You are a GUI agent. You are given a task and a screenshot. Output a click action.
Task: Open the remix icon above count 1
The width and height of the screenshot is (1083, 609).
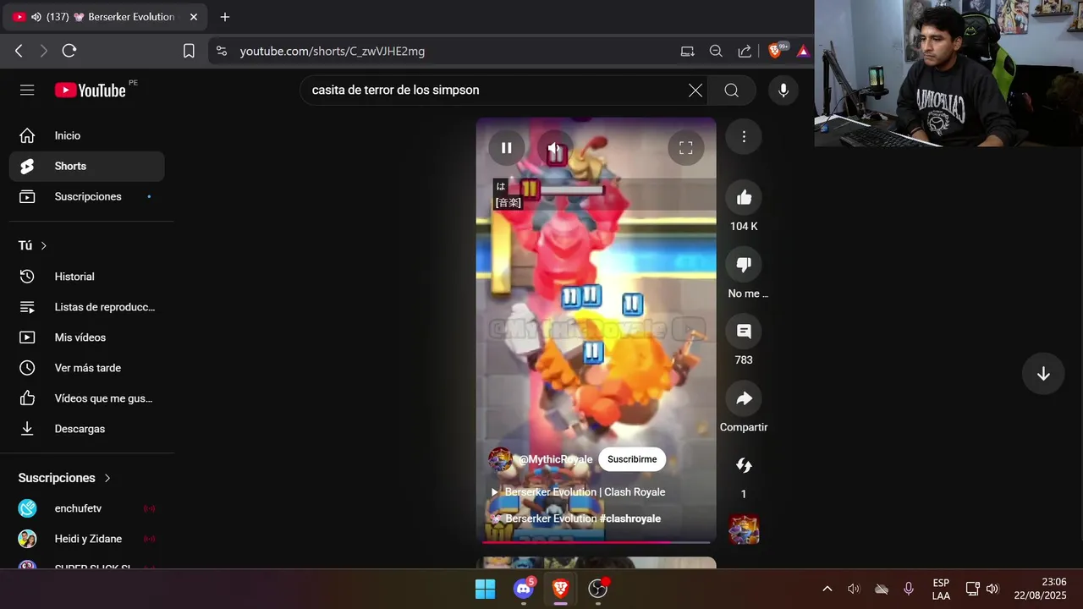coord(744,465)
